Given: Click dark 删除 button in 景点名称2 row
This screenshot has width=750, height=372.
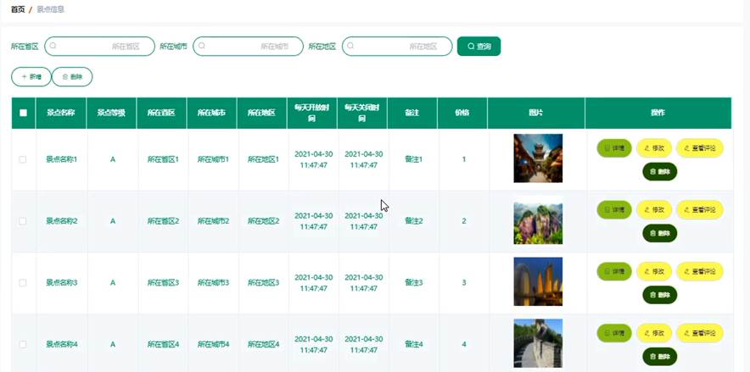Looking at the screenshot, I should [660, 234].
